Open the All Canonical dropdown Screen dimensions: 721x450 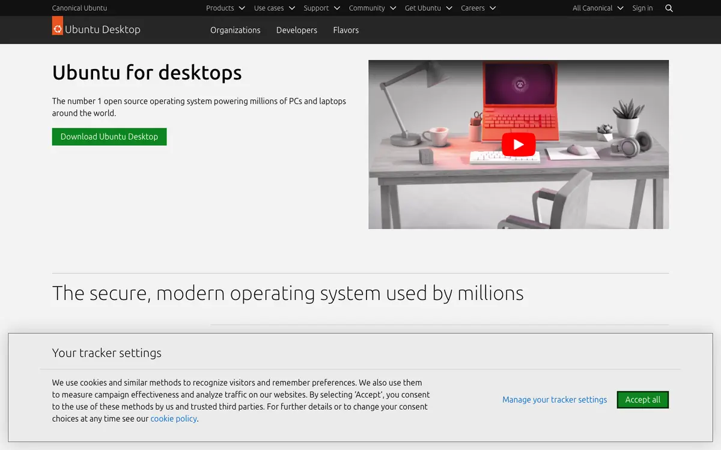(598, 8)
